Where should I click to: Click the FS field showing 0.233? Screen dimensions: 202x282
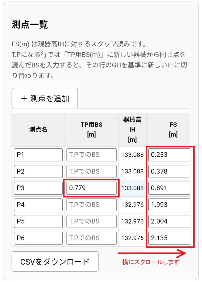pyautogui.click(x=169, y=155)
